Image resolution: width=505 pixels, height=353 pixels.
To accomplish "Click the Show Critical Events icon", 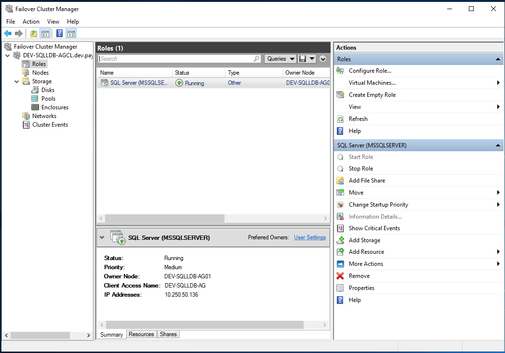I will 340,228.
